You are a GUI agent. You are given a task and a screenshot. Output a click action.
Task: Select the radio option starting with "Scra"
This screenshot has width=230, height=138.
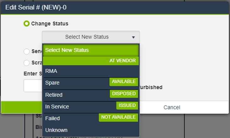pyautogui.click(x=27, y=63)
